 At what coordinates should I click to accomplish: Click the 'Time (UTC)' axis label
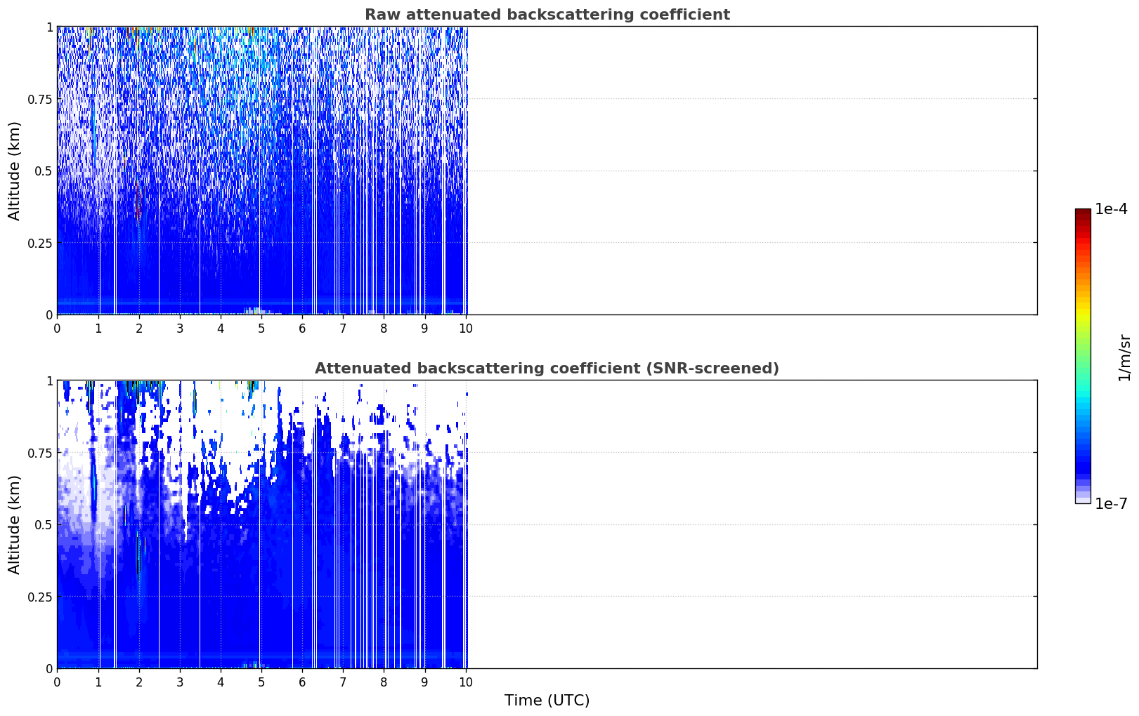click(547, 701)
